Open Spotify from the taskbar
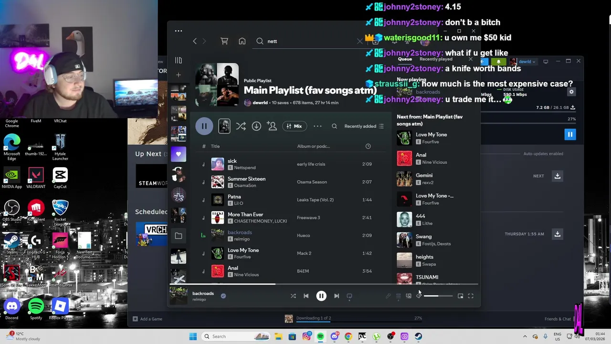 [320, 336]
